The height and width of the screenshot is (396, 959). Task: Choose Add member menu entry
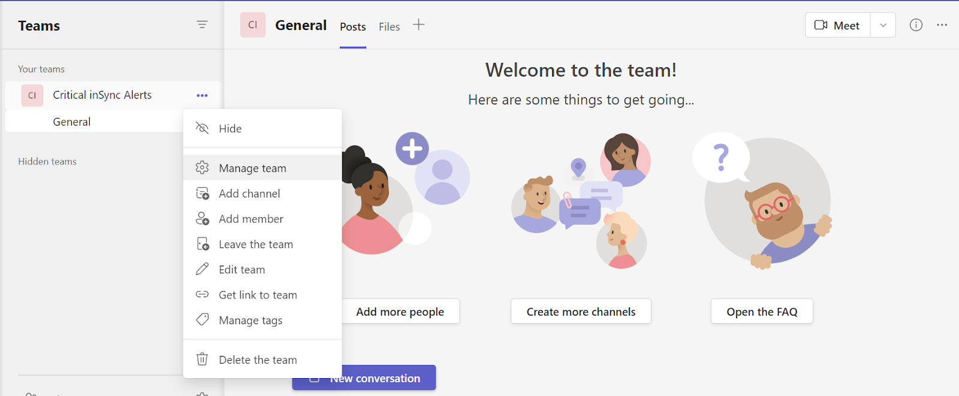click(x=263, y=219)
